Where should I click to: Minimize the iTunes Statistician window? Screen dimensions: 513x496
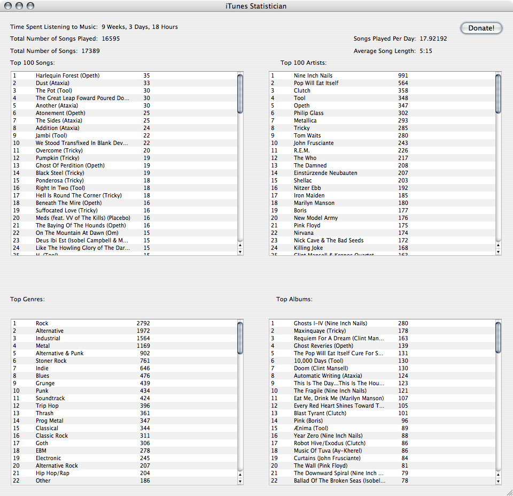point(19,6)
